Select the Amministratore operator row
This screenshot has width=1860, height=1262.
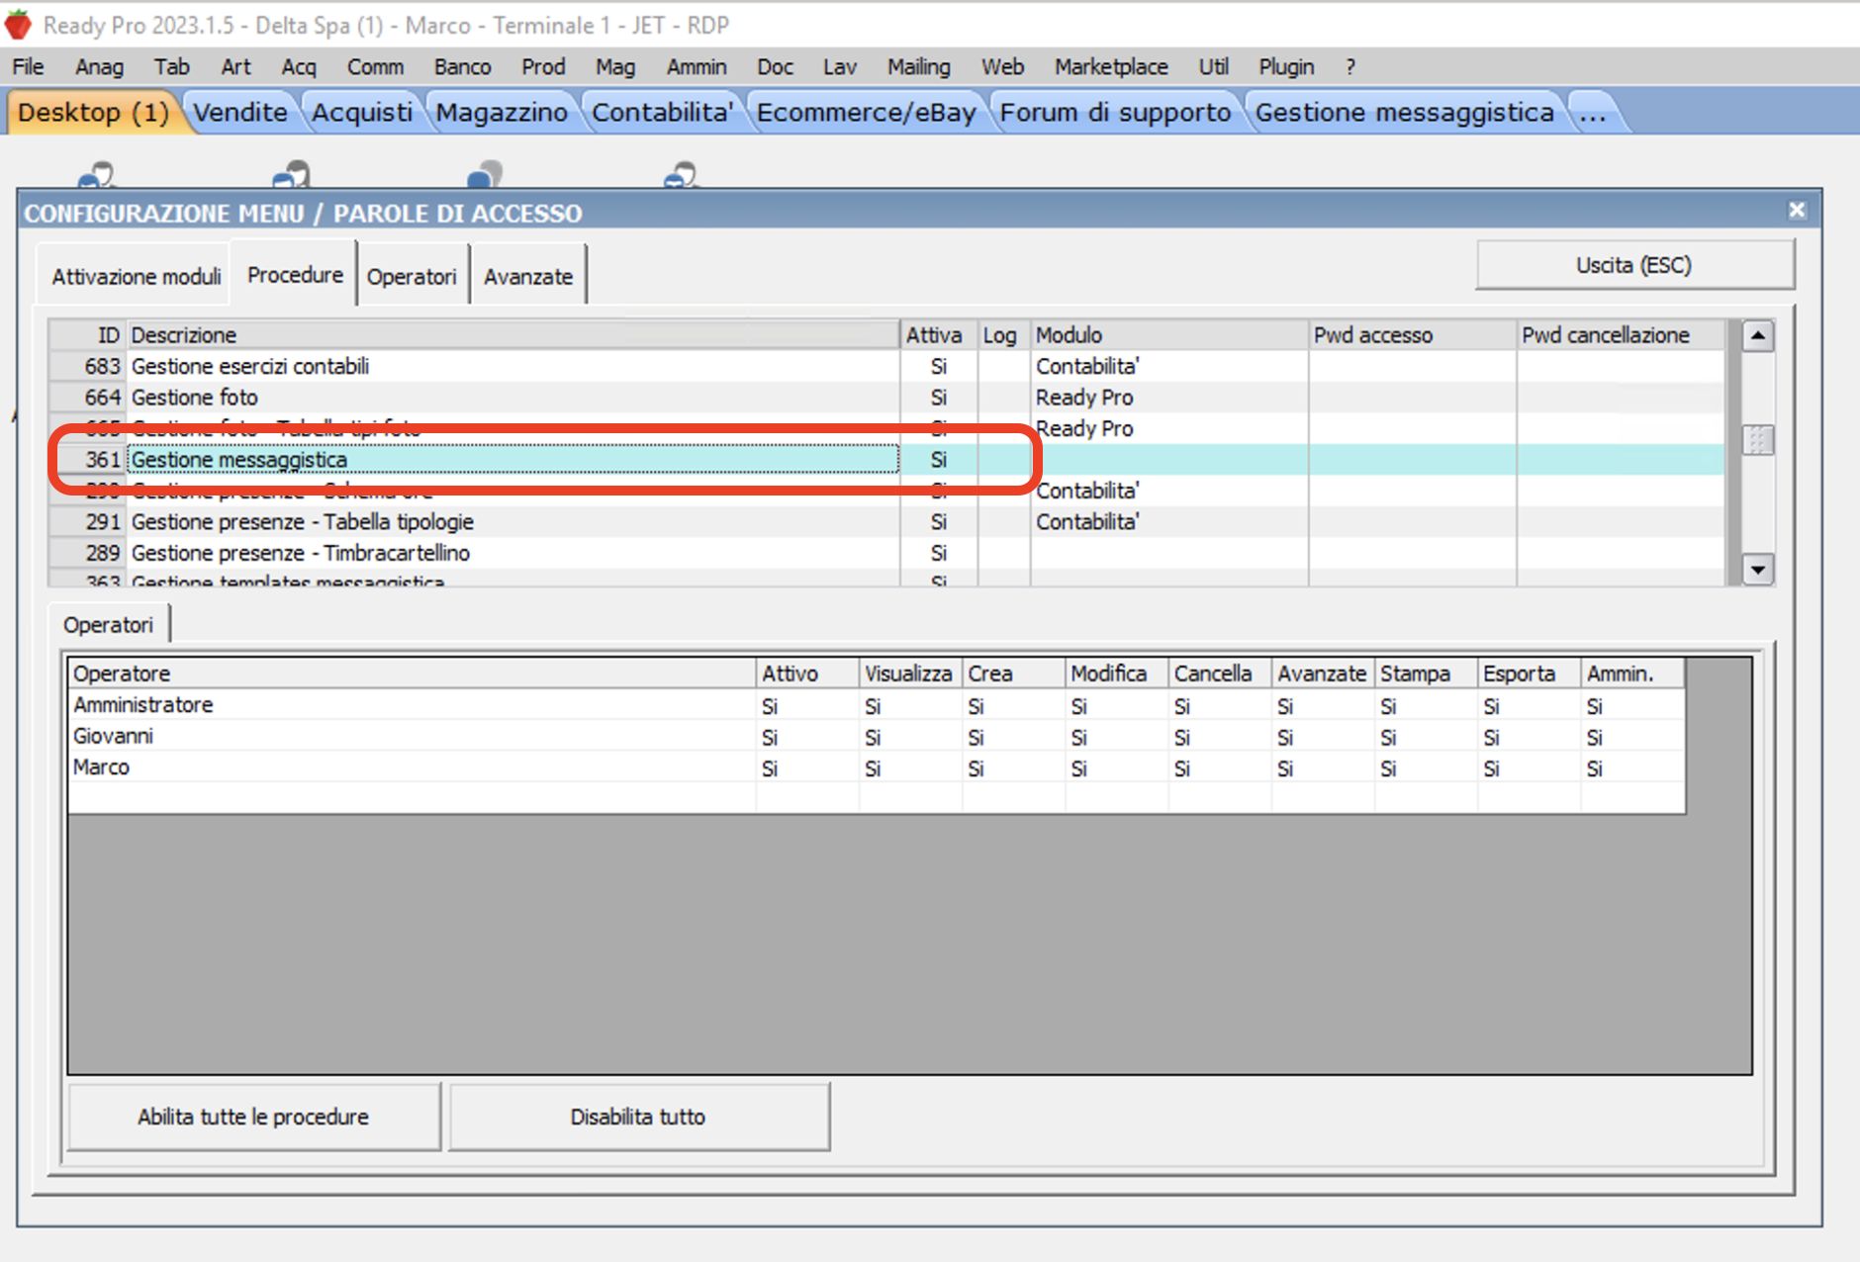pos(876,706)
